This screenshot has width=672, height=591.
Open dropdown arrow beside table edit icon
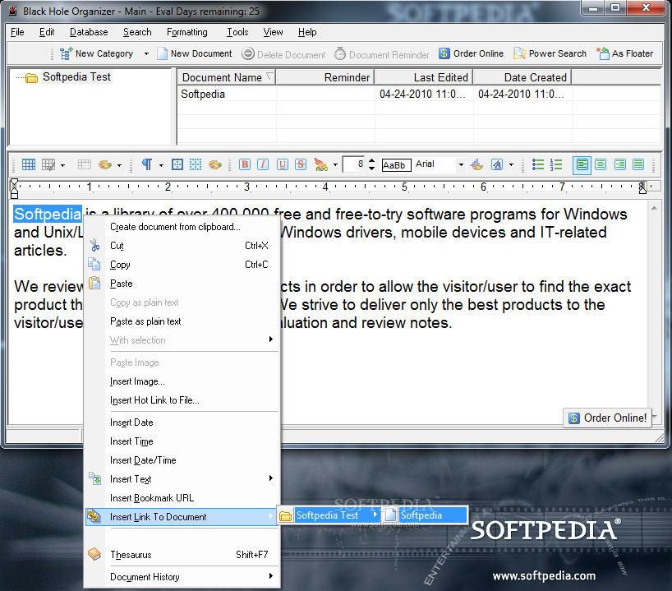pyautogui.click(x=62, y=165)
